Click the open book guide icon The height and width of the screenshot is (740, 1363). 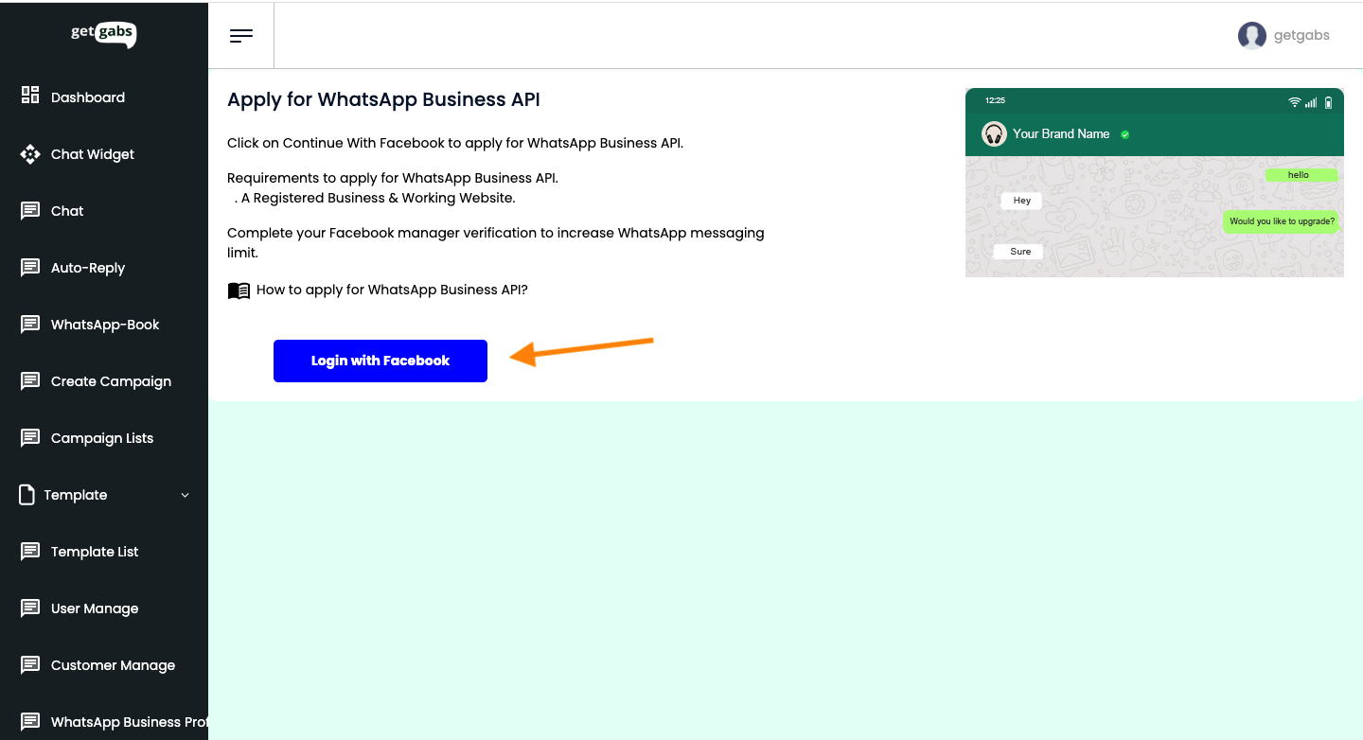tap(239, 291)
